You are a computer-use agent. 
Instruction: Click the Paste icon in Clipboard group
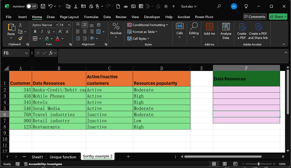(11, 27)
